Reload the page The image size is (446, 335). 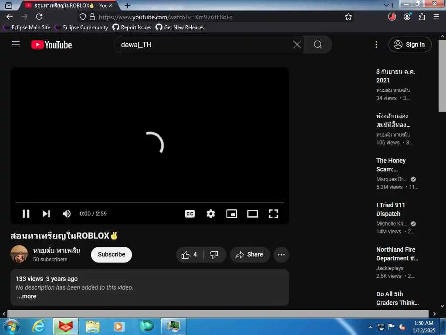pos(39,17)
